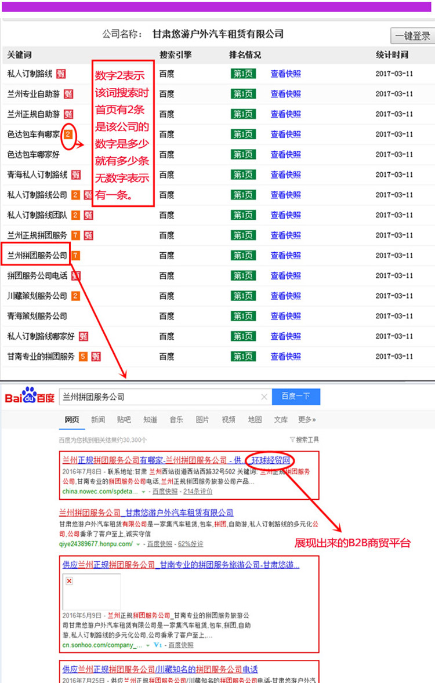Click the 排名情况 column header
The height and width of the screenshot is (683, 435).
coord(245,55)
